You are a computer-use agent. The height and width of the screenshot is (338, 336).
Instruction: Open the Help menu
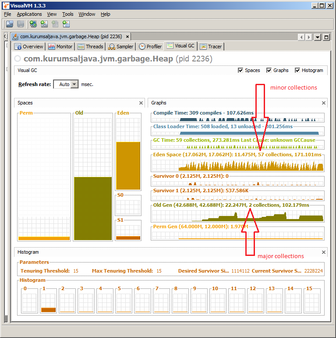coord(106,14)
